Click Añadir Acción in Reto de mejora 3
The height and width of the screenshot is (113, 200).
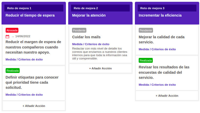[167, 96]
